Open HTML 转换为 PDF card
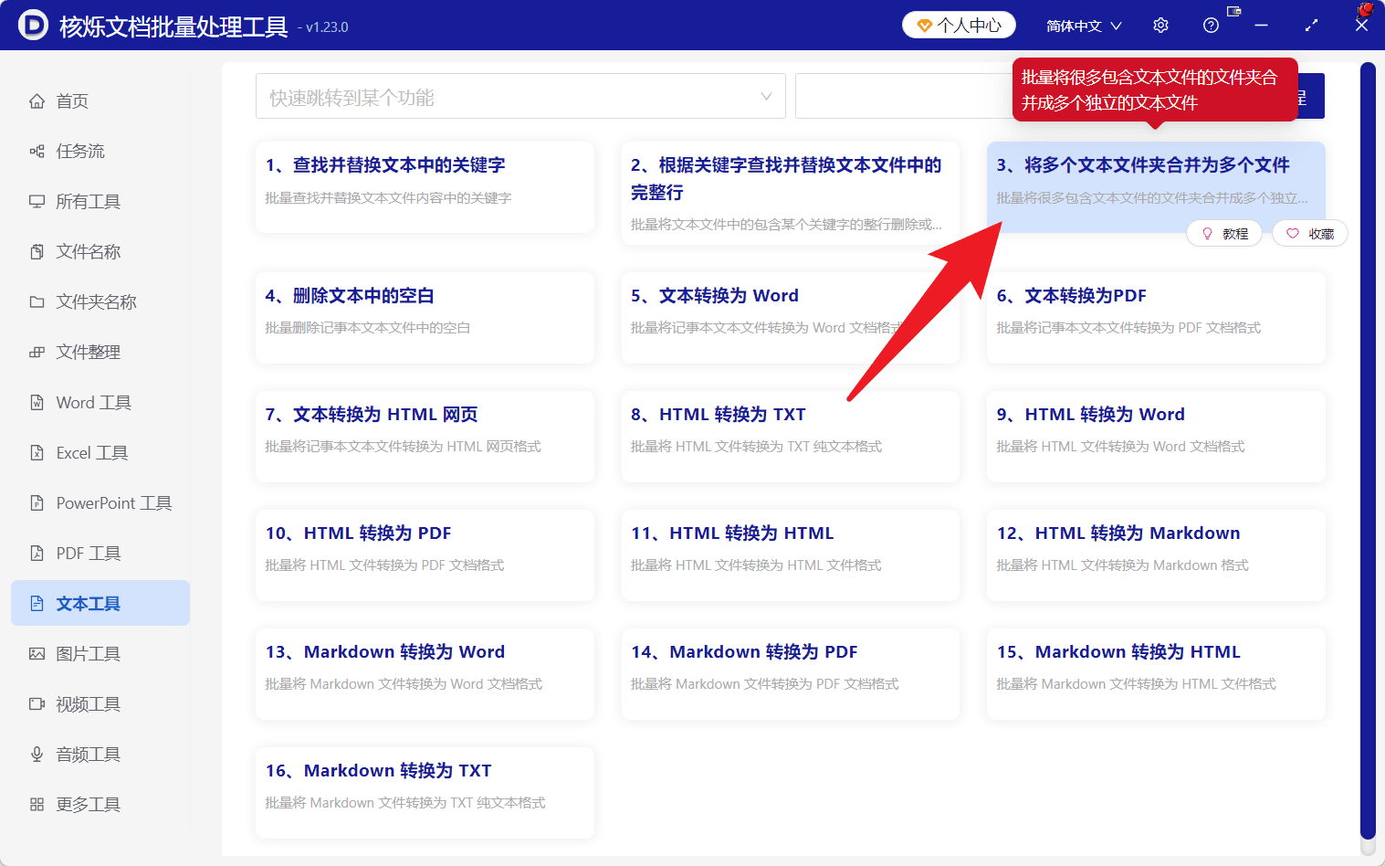 click(425, 555)
